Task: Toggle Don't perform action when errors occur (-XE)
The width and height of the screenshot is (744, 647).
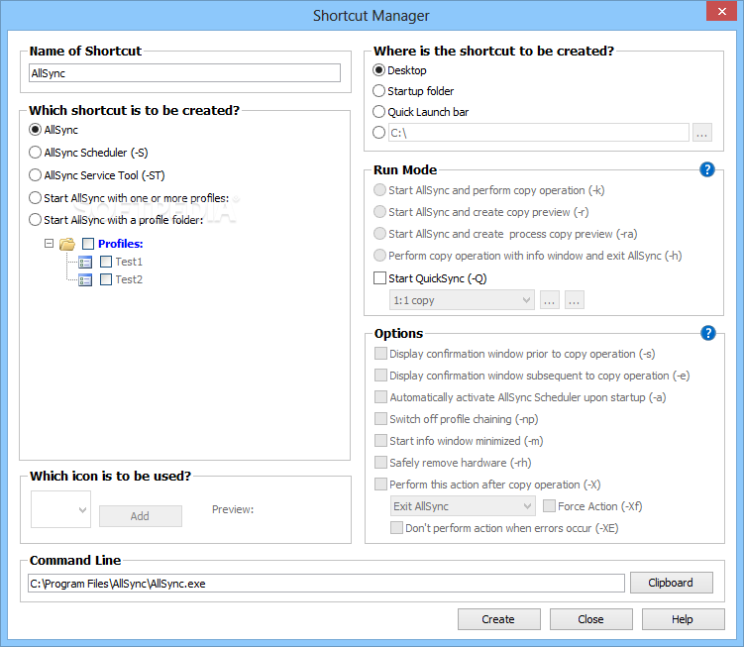Action: 396,528
